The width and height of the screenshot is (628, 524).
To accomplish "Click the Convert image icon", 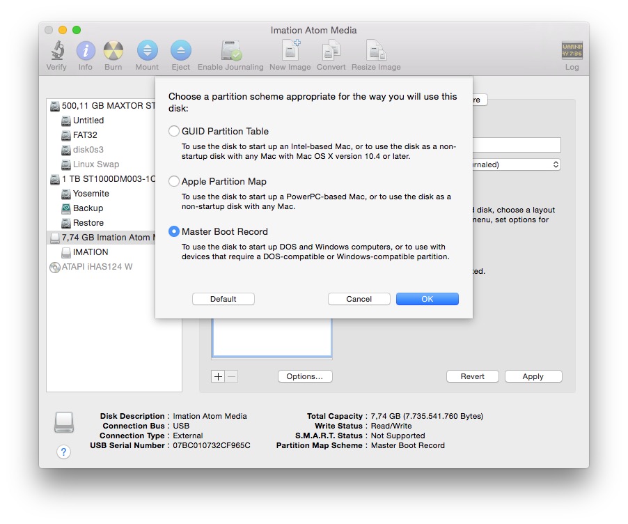I will (x=331, y=51).
